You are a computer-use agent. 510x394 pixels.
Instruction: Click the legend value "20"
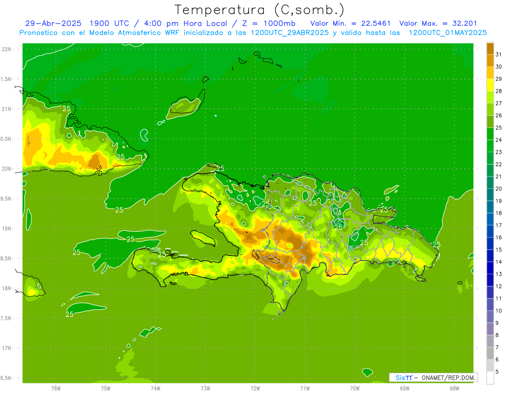pyautogui.click(x=499, y=189)
